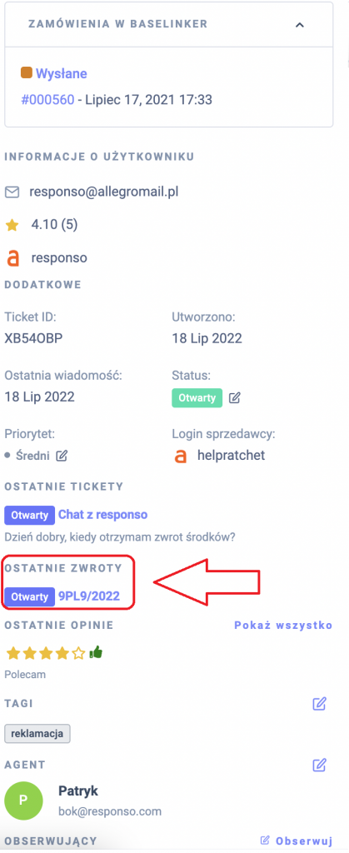Edit tags with Tagi pencil icon
Image resolution: width=349 pixels, height=853 pixels.
(320, 704)
